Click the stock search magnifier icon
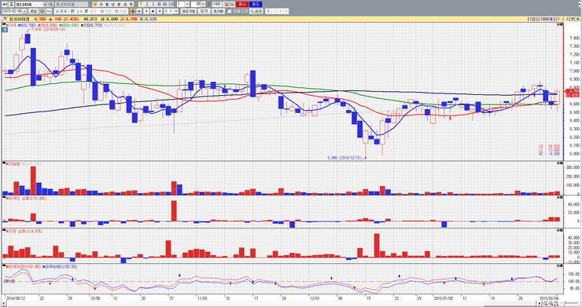Image resolution: width=582 pixels, height=307 pixels. pyautogui.click(x=51, y=5)
